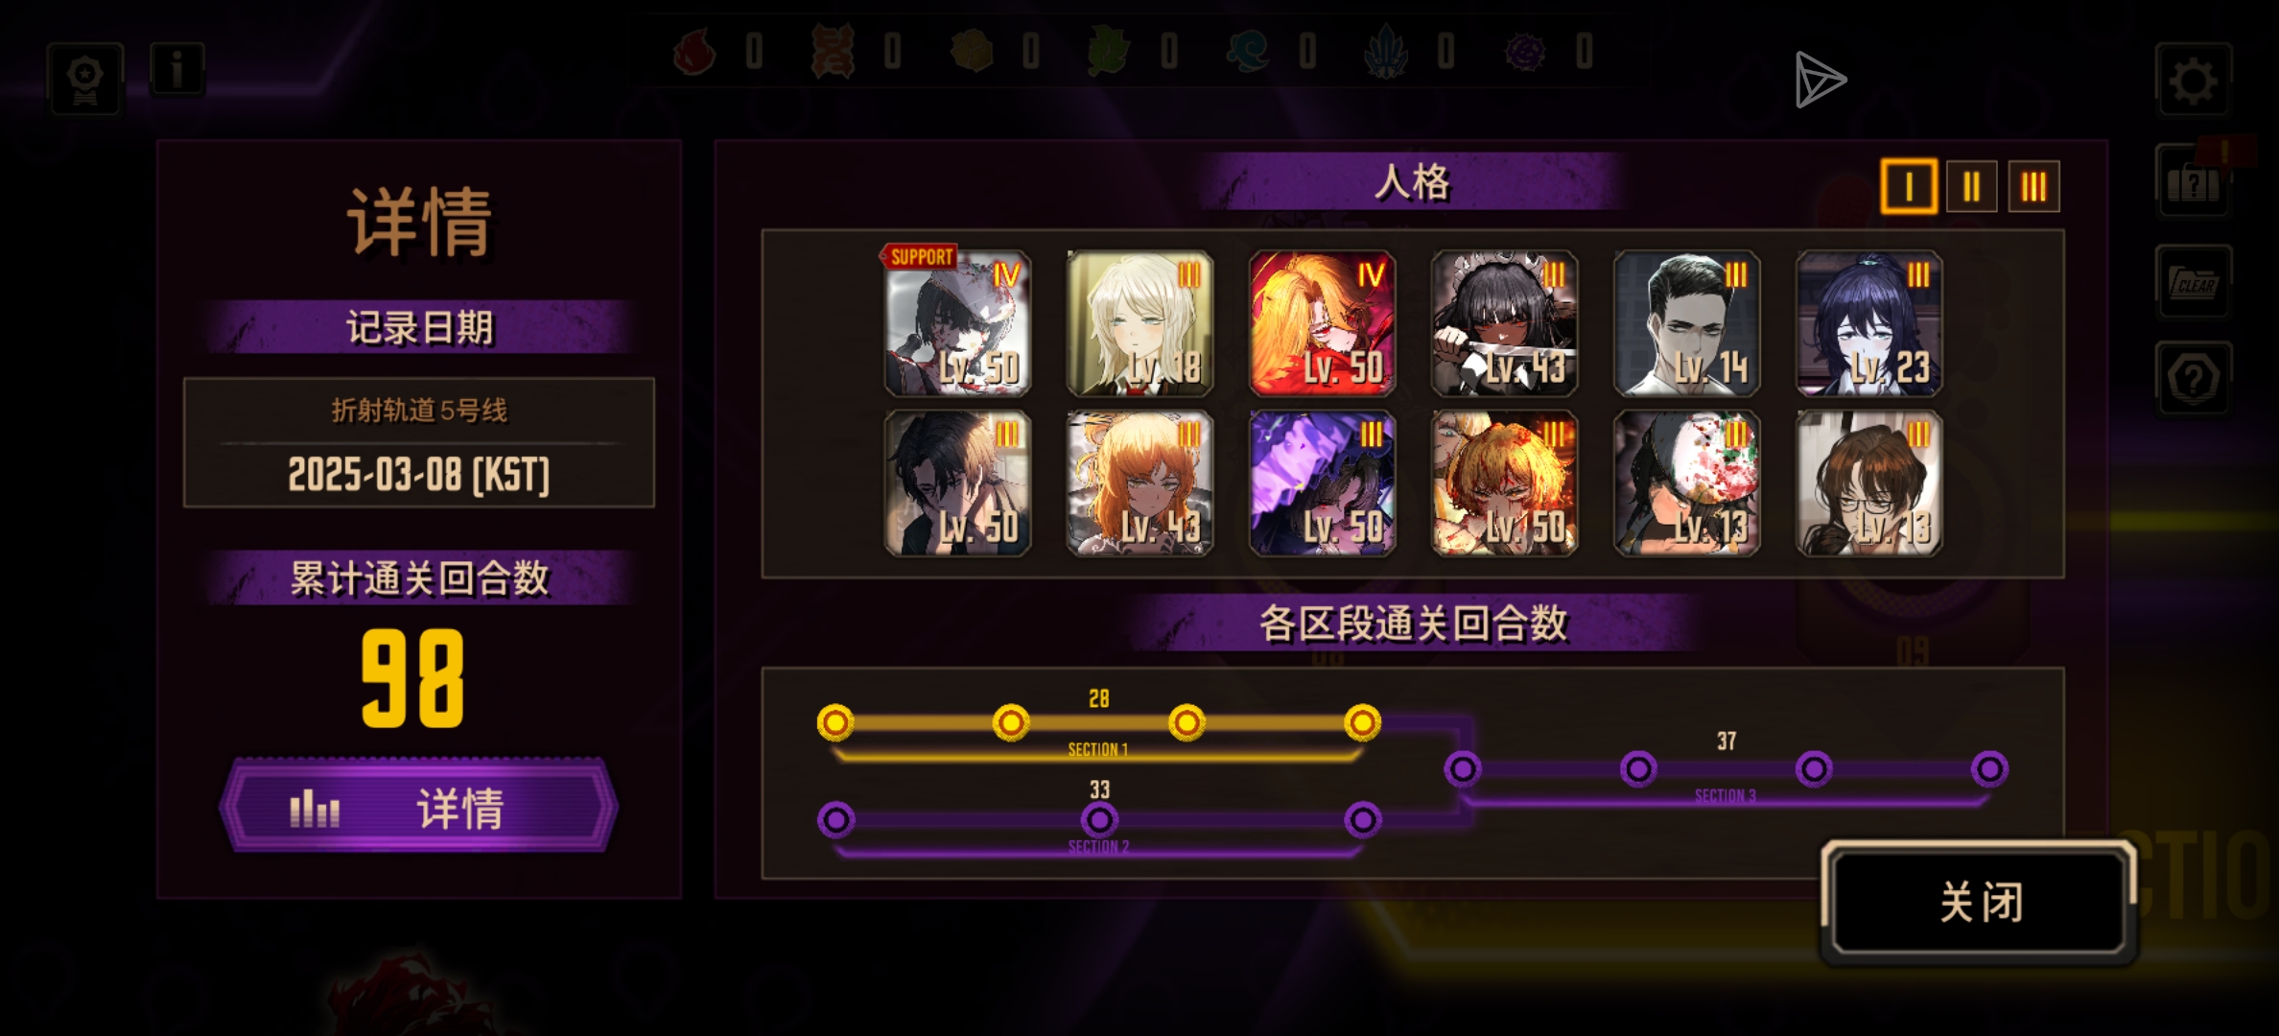Click the middle Section 2 node
This screenshot has height=1036, width=2279.
click(1099, 820)
